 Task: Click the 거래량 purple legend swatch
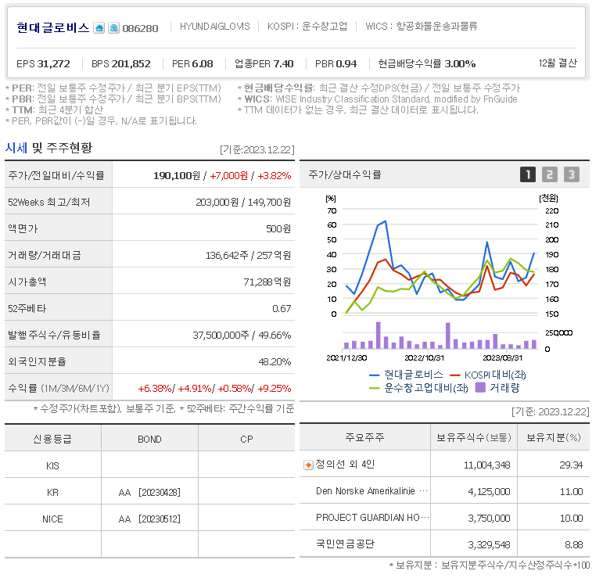pos(480,387)
